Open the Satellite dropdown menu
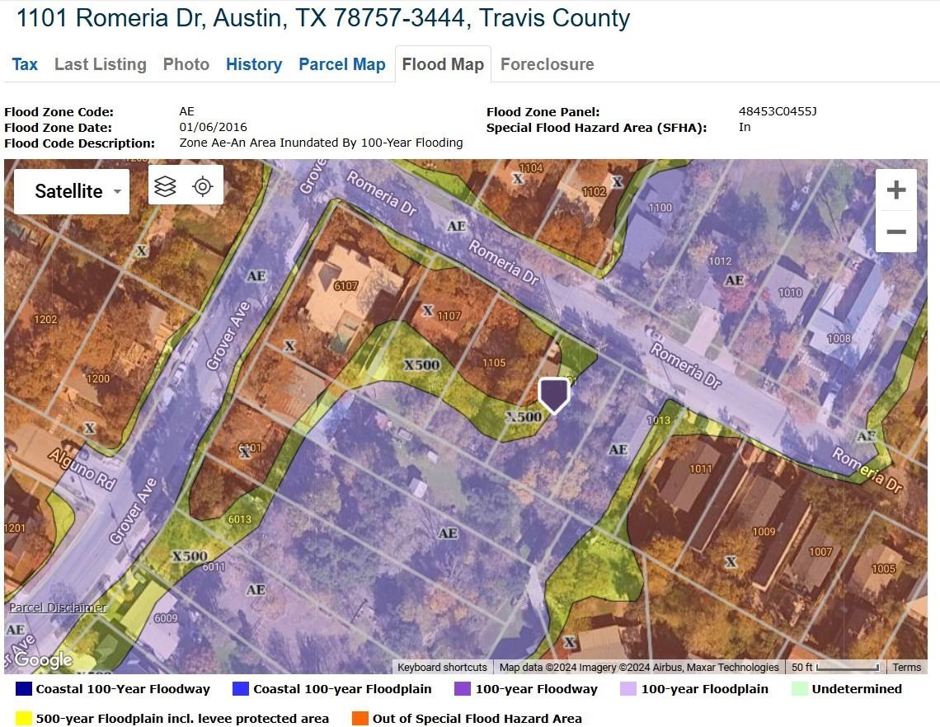This screenshot has width=940, height=727. (71, 191)
